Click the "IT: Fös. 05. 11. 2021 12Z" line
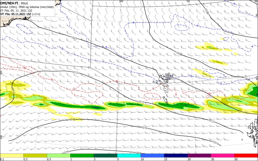This screenshot has height=161, width=258. tap(16, 11)
